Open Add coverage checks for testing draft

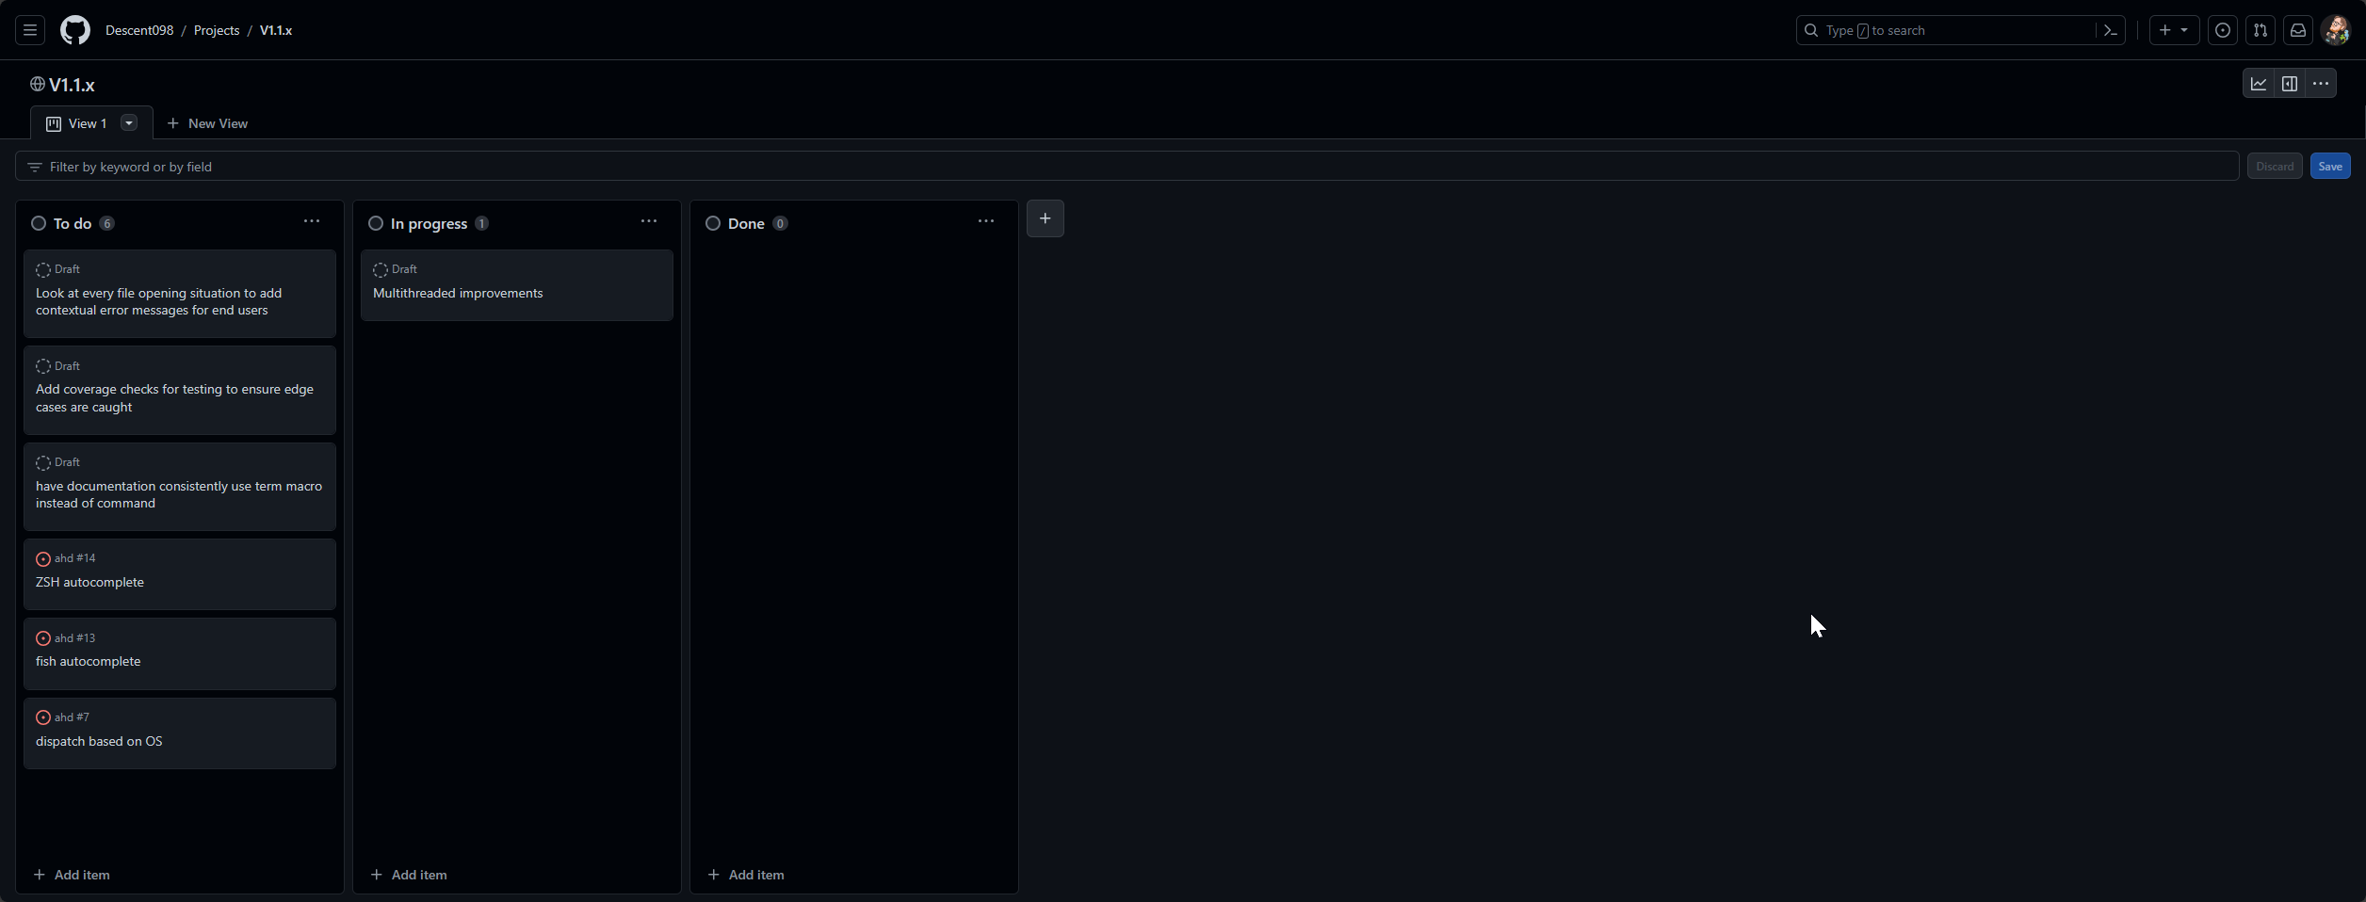(174, 398)
